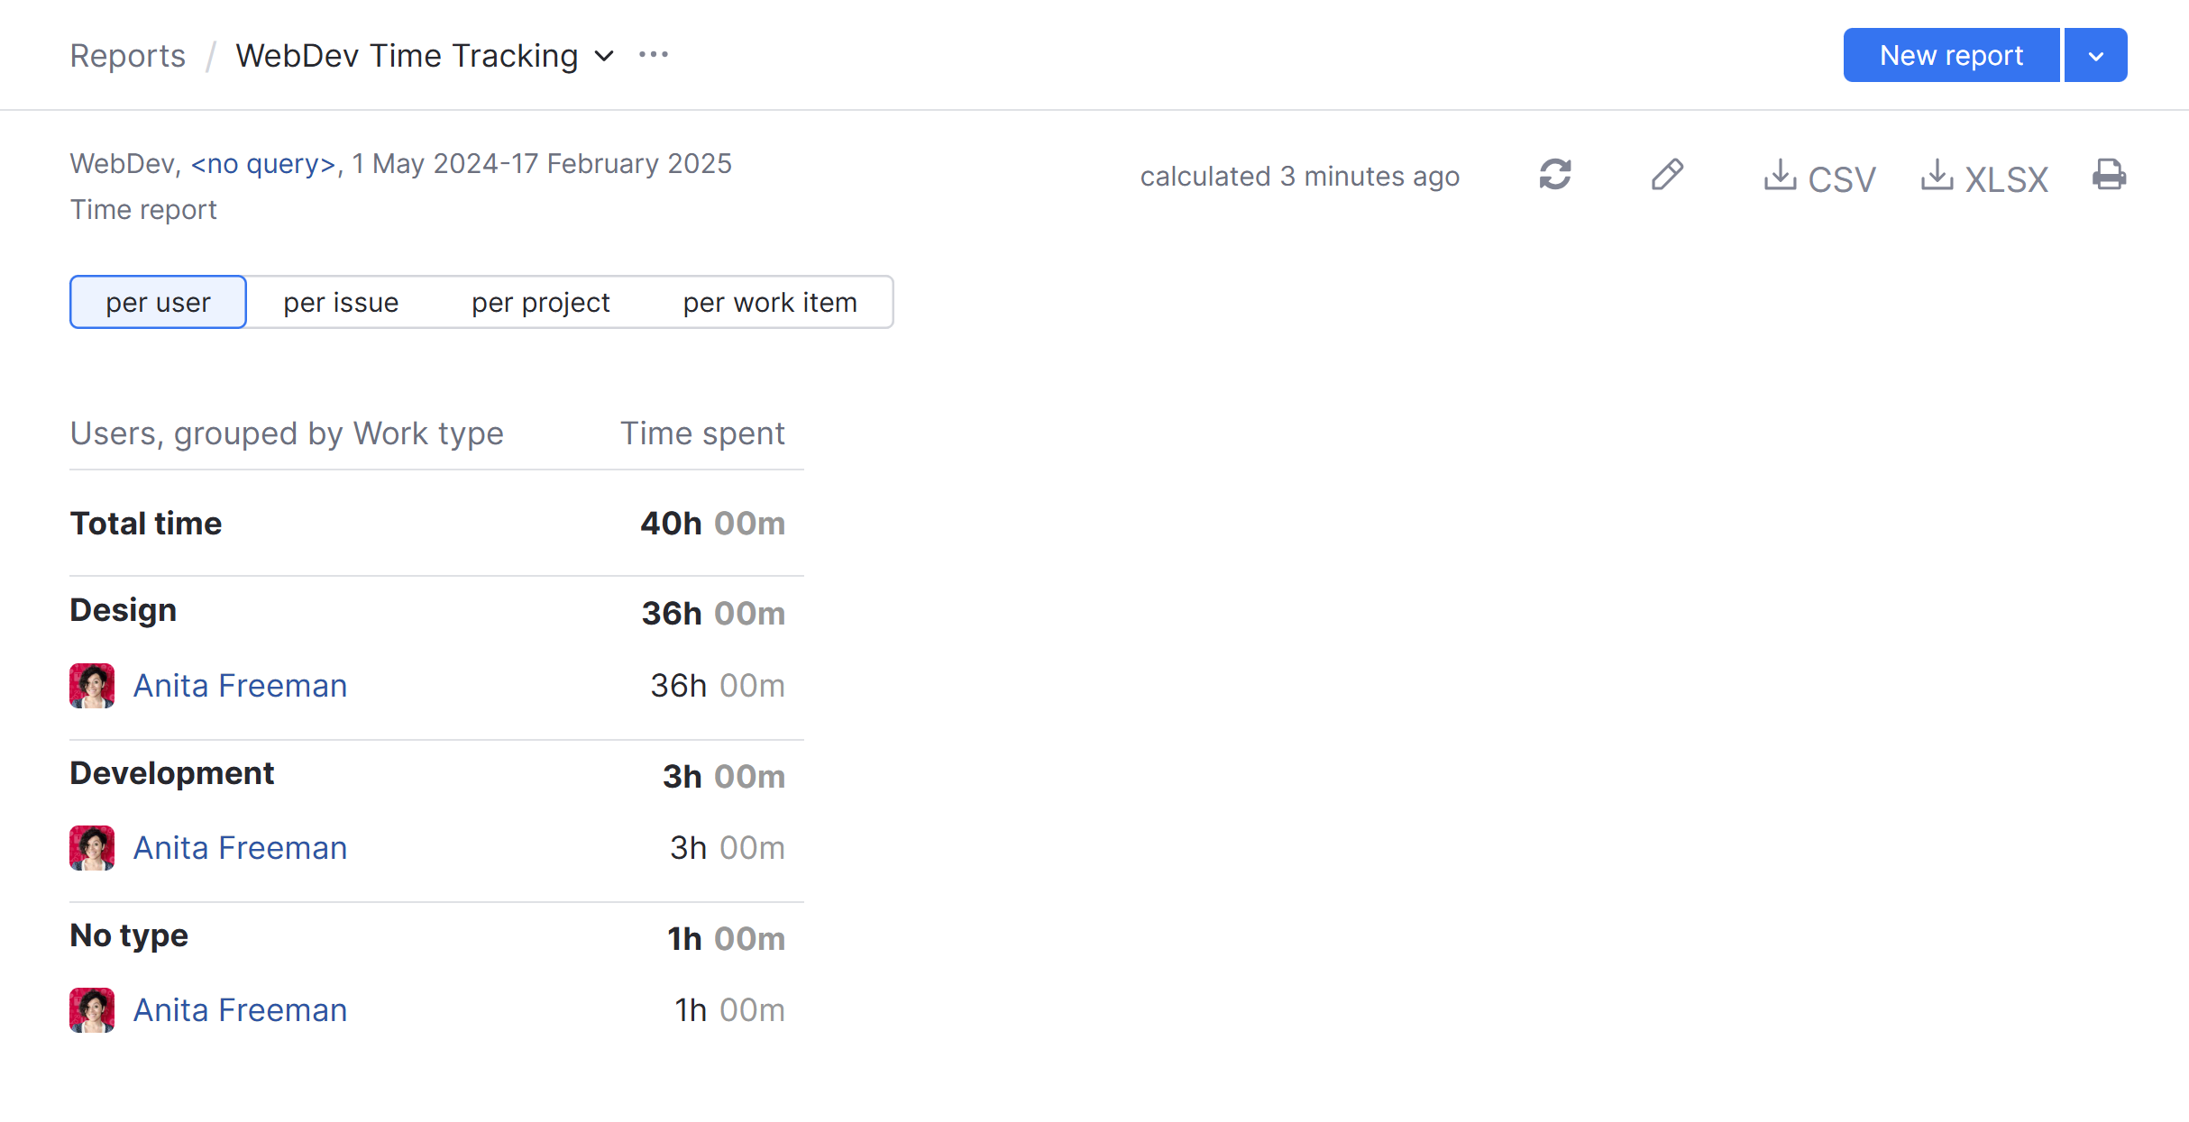Open more options with the ellipsis icon
Screen dimensions: 2189x1122
[x=654, y=54]
